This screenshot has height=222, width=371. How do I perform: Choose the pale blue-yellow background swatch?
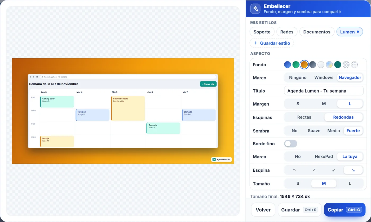pos(329,64)
